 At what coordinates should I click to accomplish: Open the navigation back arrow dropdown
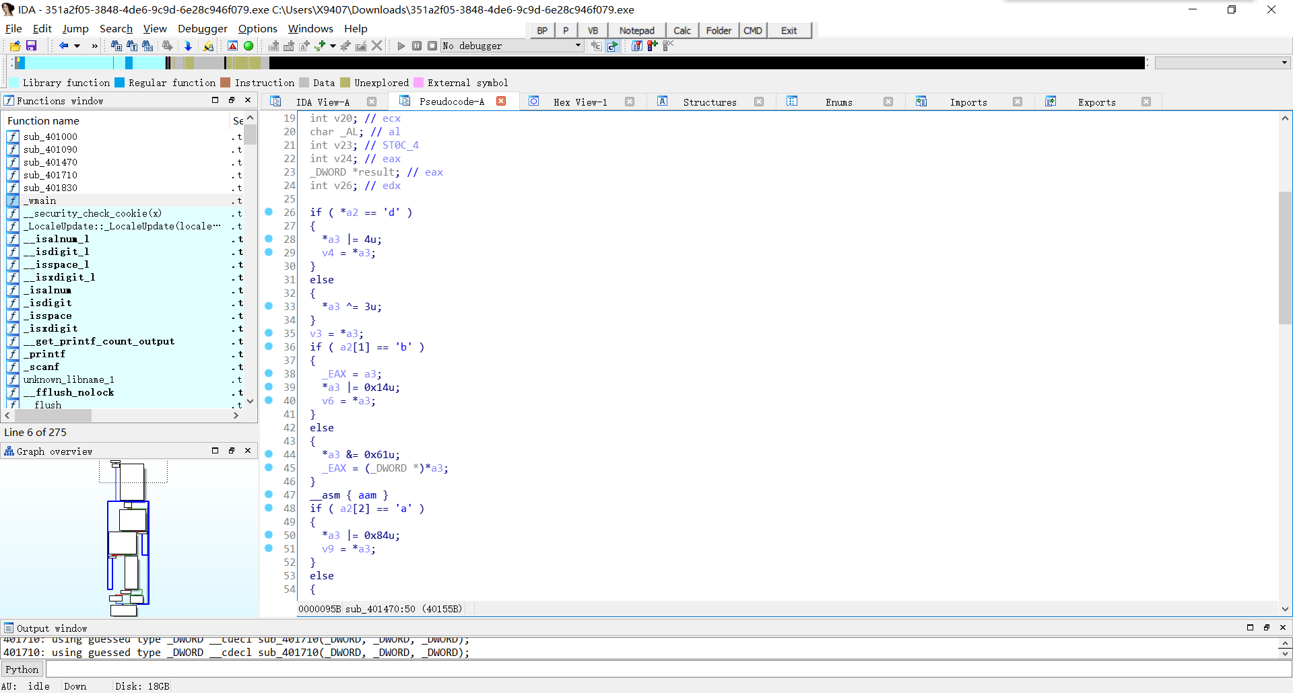[76, 46]
